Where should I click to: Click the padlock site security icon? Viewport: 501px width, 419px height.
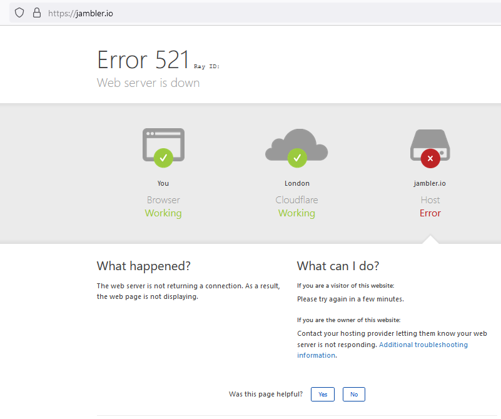(37, 13)
